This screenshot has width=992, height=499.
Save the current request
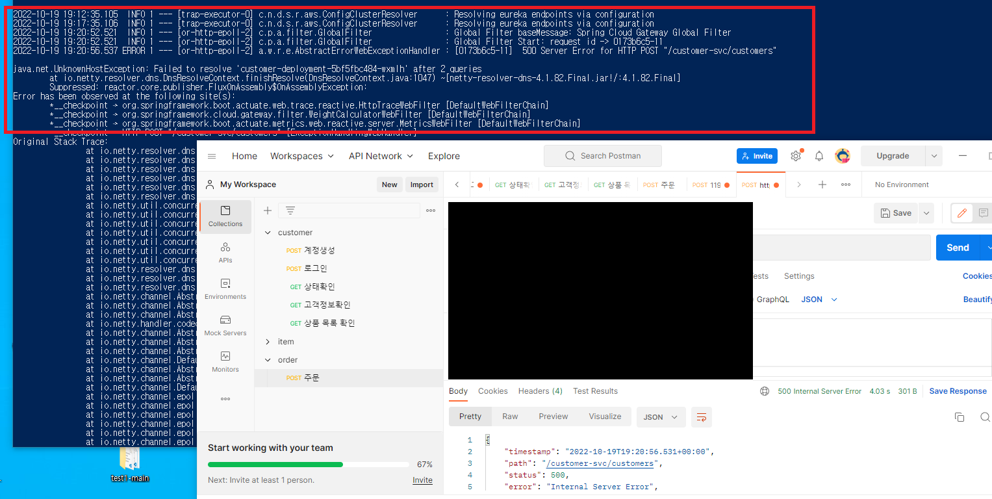[896, 213]
